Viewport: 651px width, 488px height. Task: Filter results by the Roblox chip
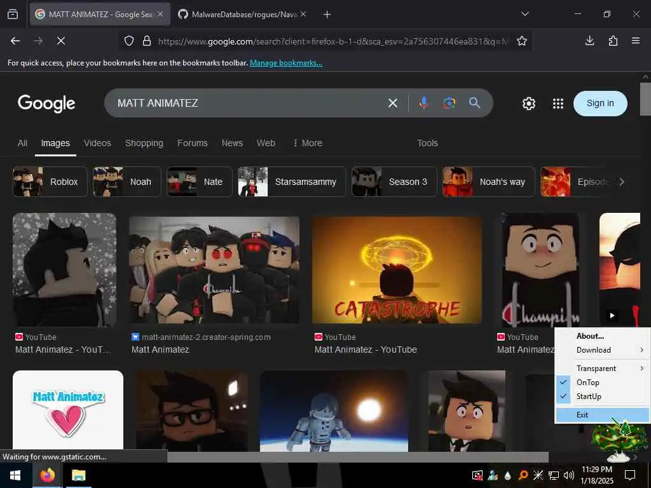click(50, 182)
